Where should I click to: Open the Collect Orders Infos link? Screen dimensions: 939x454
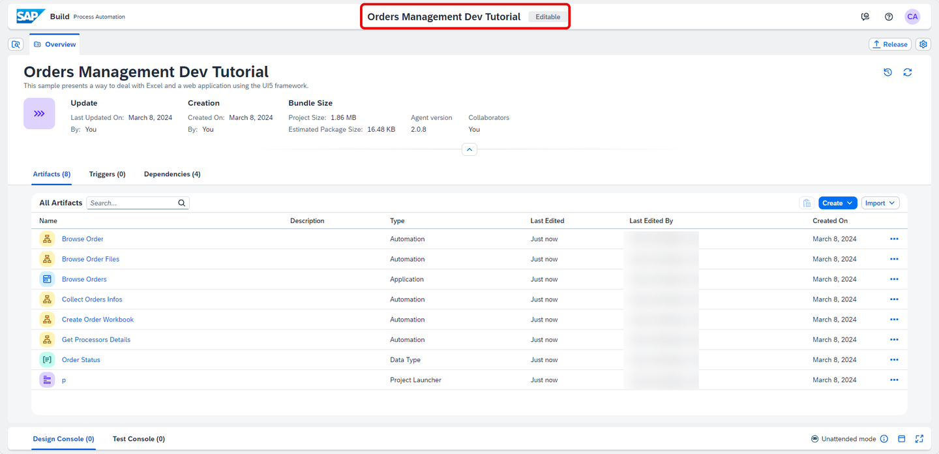92,299
